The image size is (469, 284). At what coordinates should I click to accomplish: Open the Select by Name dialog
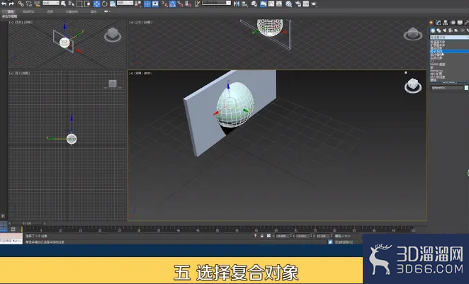click(x=71, y=4)
